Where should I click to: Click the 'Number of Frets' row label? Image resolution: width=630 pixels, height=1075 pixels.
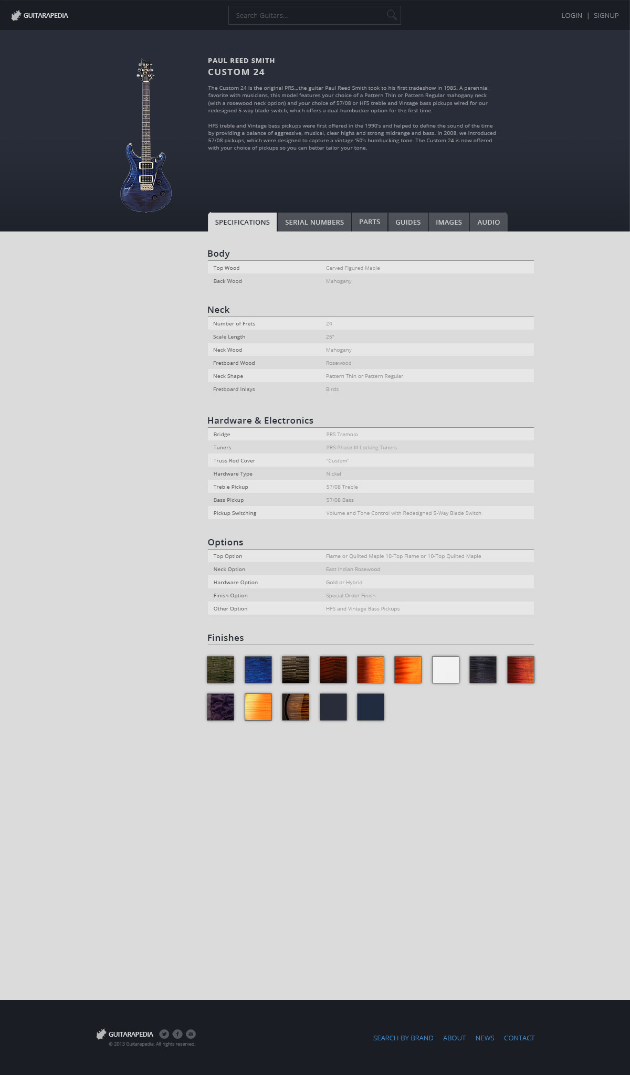point(234,324)
